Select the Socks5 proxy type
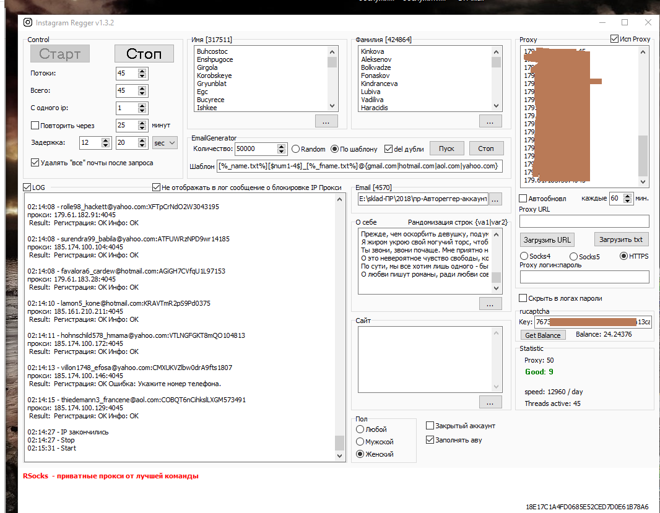This screenshot has width=660, height=513. tap(573, 256)
